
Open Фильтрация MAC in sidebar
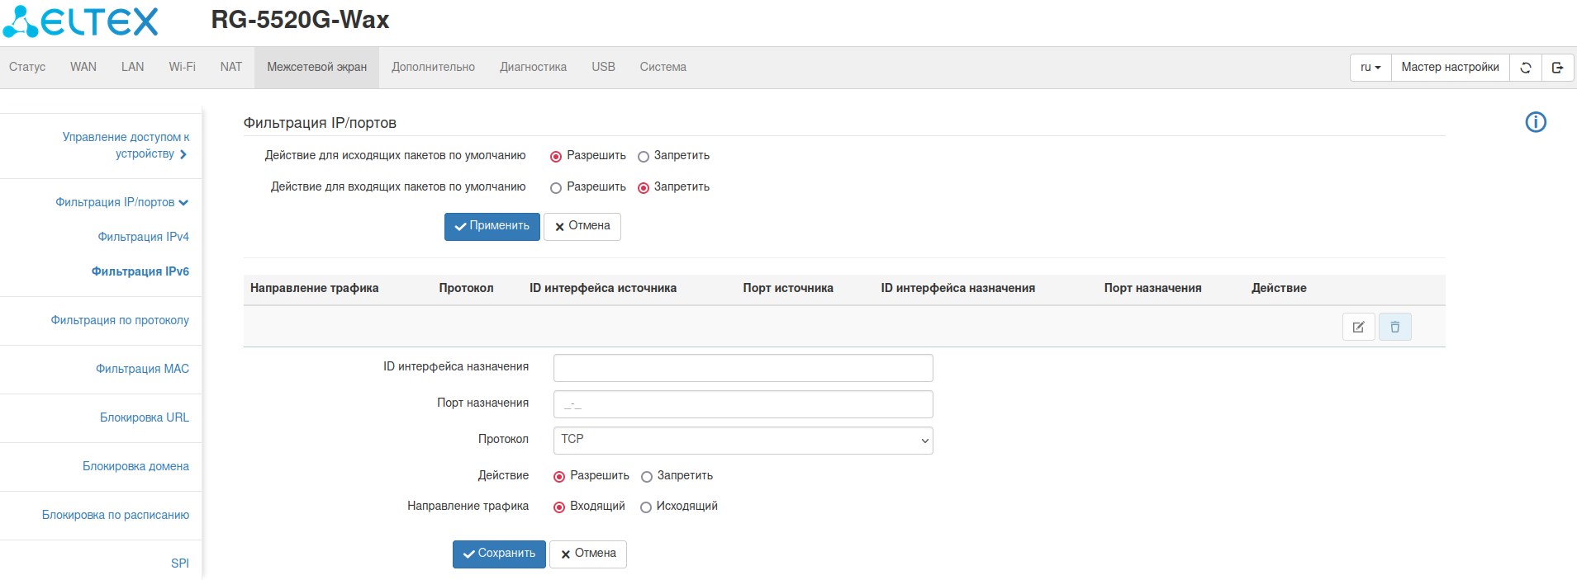click(x=142, y=369)
